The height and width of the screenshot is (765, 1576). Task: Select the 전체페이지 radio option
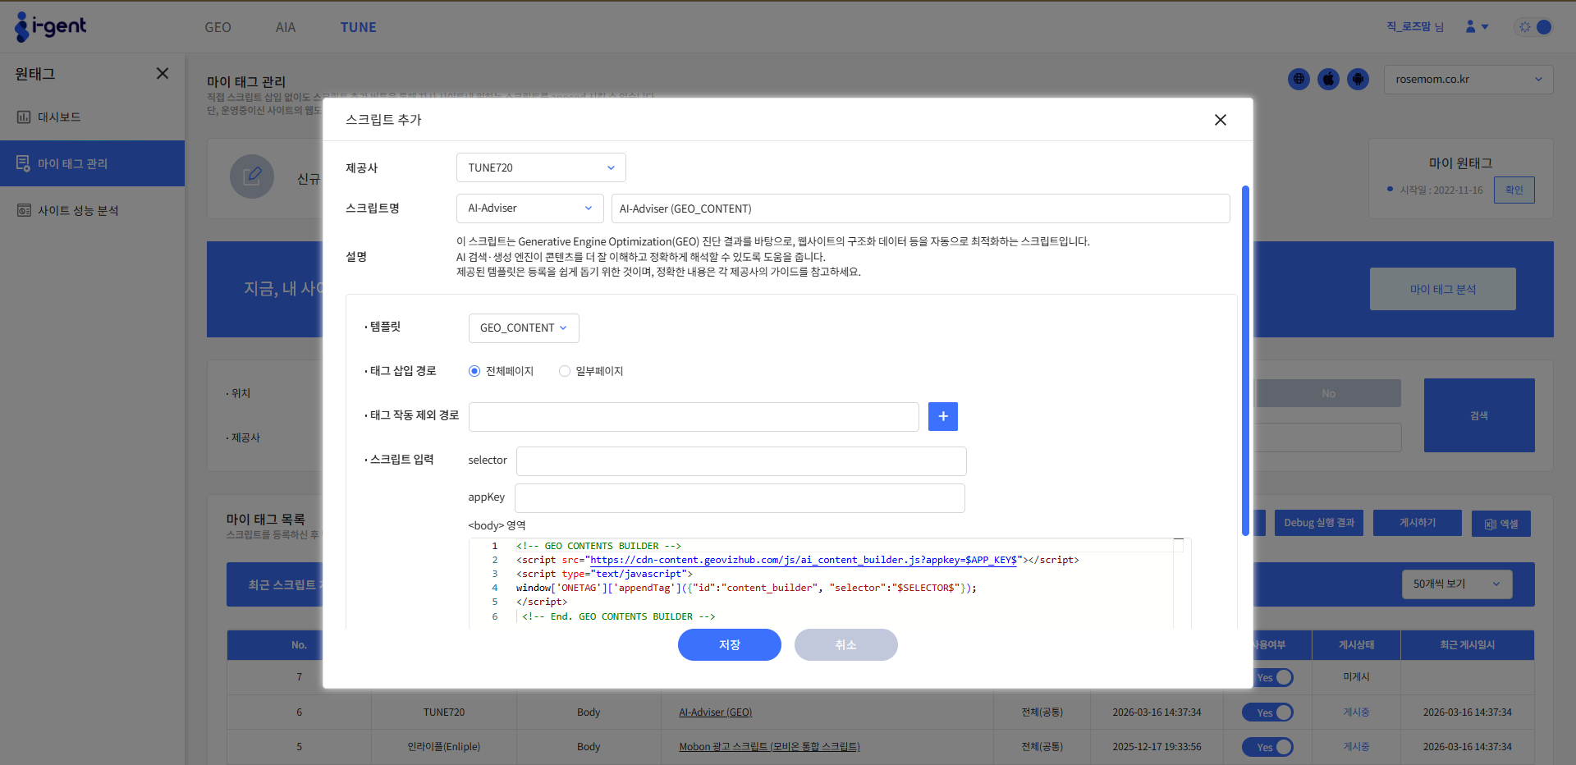point(474,371)
